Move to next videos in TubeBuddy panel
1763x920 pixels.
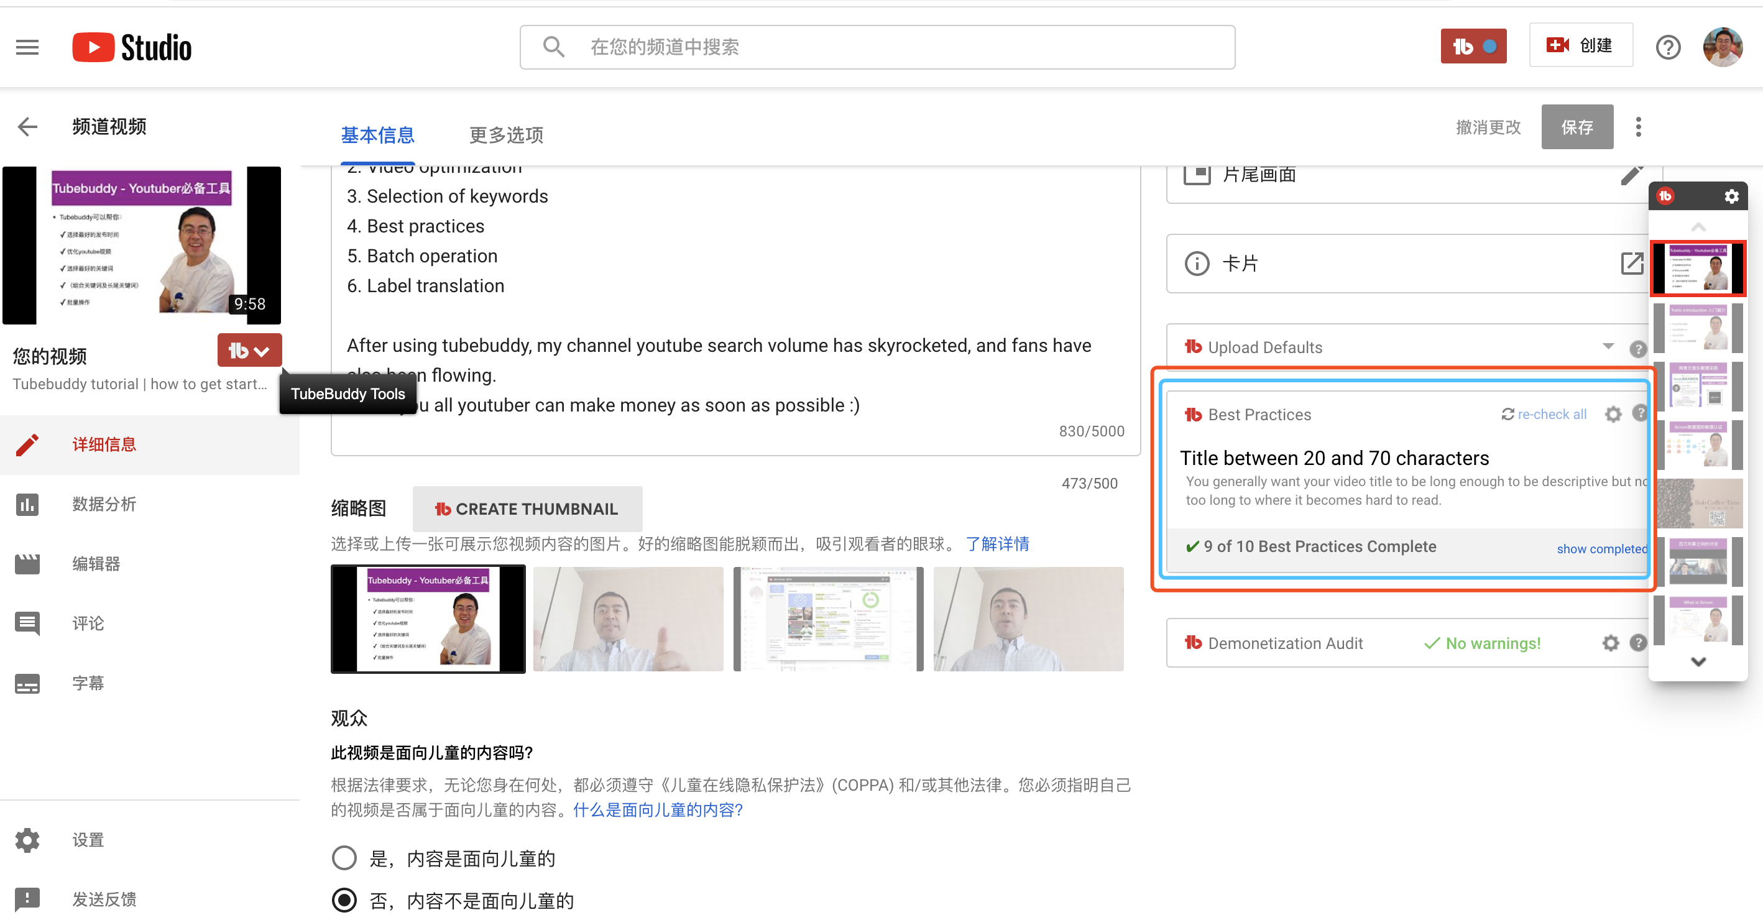click(1698, 661)
